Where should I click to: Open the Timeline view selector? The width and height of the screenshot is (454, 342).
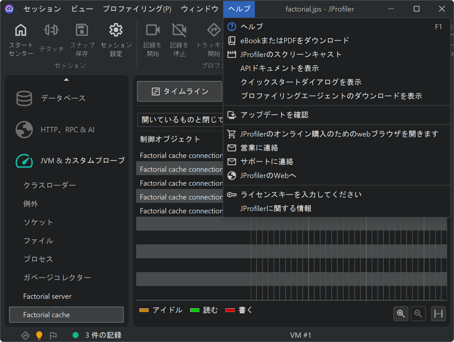click(179, 91)
